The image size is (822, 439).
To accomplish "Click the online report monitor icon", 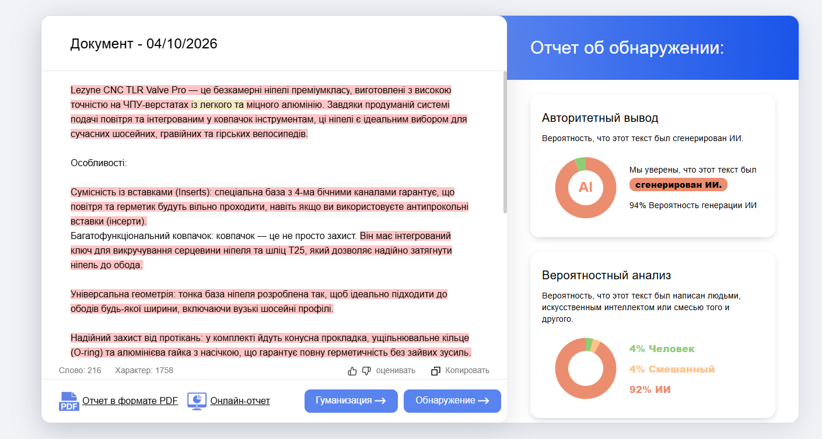I will (197, 401).
